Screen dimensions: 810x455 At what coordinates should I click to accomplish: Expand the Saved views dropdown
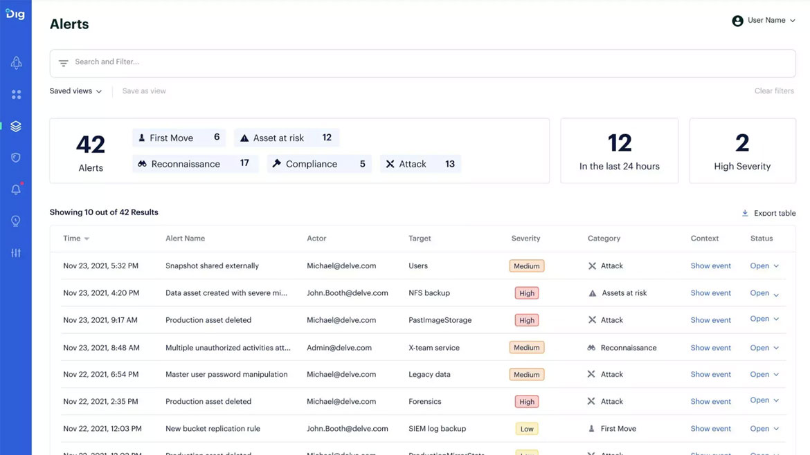[x=75, y=91]
